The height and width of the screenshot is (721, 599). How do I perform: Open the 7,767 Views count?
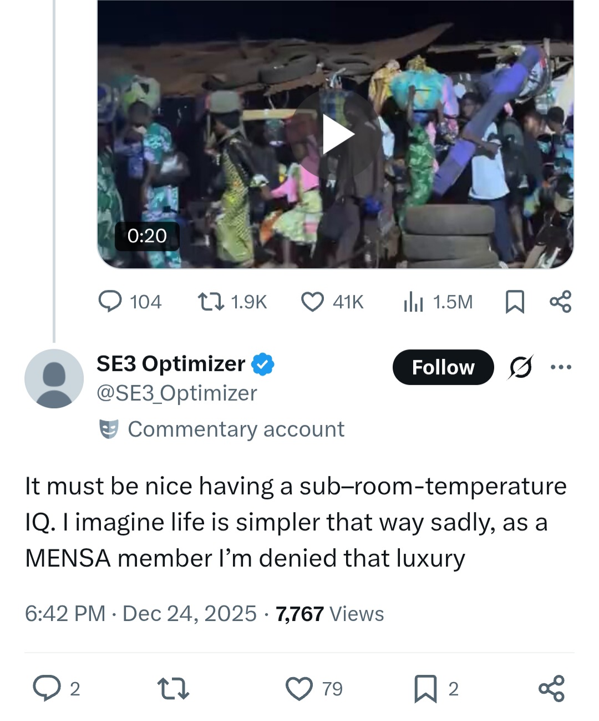[x=329, y=614]
